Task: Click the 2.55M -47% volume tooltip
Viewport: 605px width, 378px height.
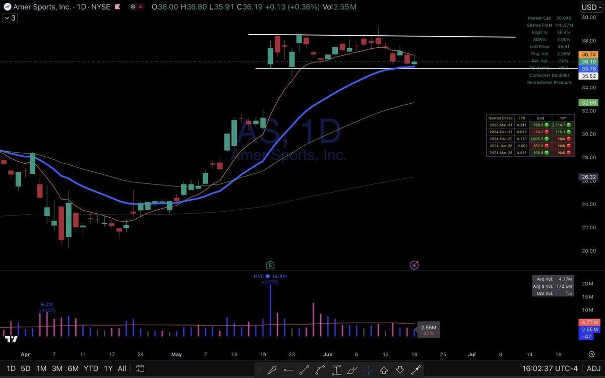Action: 429,331
